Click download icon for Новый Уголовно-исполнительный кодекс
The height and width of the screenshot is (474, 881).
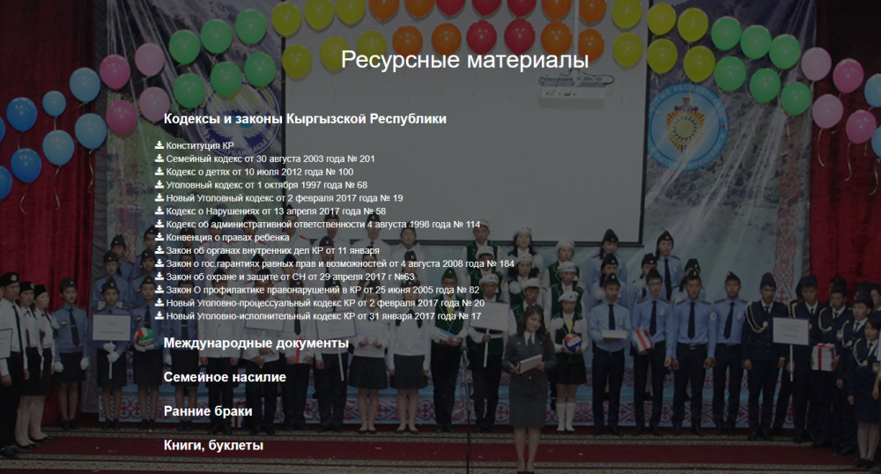pos(159,315)
